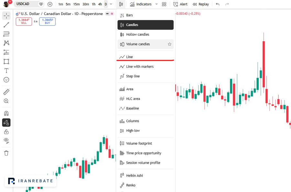
Task: Click the red SELL price button
Action: 24,22
